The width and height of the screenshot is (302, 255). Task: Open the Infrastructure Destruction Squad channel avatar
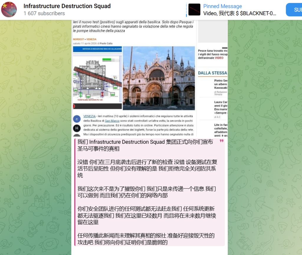point(9,9)
